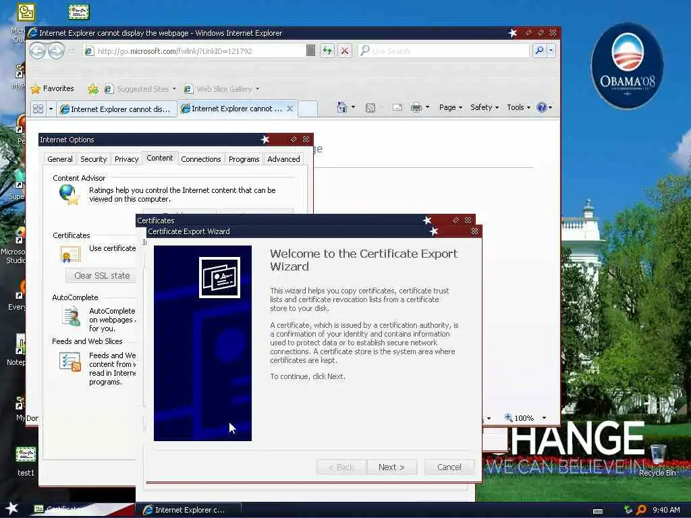Click the AutoComplete section icon
691x518 pixels.
tap(71, 316)
